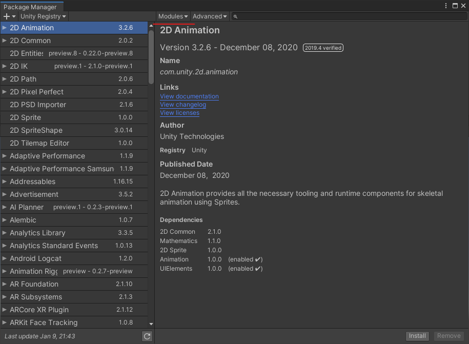Click the com.unity.2d.animation name text
Viewport: 469px width, 344px height.
click(x=199, y=72)
